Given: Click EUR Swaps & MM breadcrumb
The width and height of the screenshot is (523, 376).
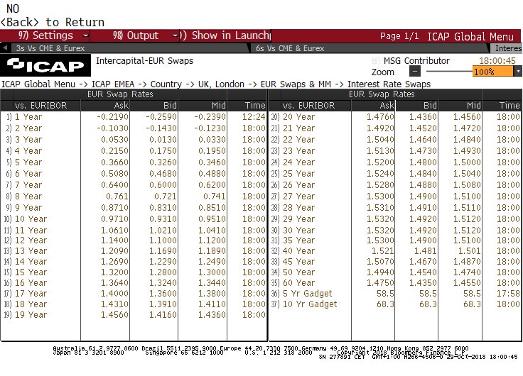Looking at the screenshot, I should pyautogui.click(x=296, y=84).
